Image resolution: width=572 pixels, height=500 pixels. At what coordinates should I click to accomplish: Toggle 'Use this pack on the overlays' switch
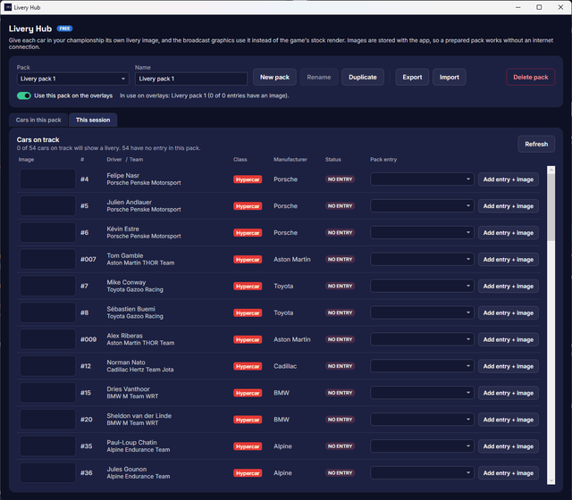point(24,96)
